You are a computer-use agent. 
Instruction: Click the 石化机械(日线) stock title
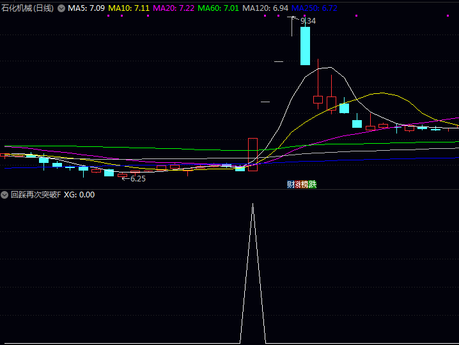click(x=27, y=9)
